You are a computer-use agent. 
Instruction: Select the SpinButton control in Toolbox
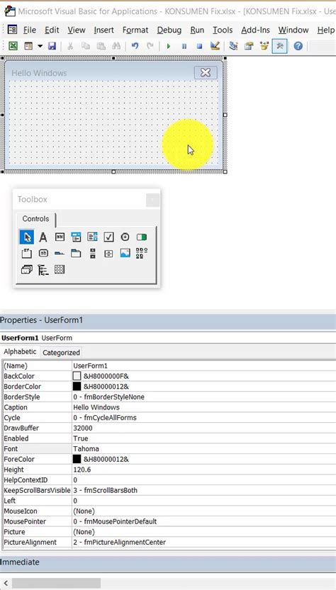(108, 254)
